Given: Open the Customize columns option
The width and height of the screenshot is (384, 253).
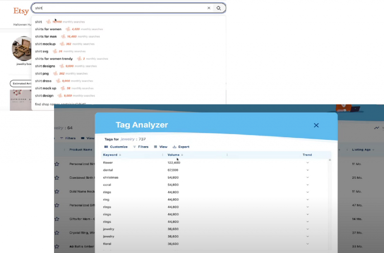Looking at the screenshot, I should tap(116, 147).
